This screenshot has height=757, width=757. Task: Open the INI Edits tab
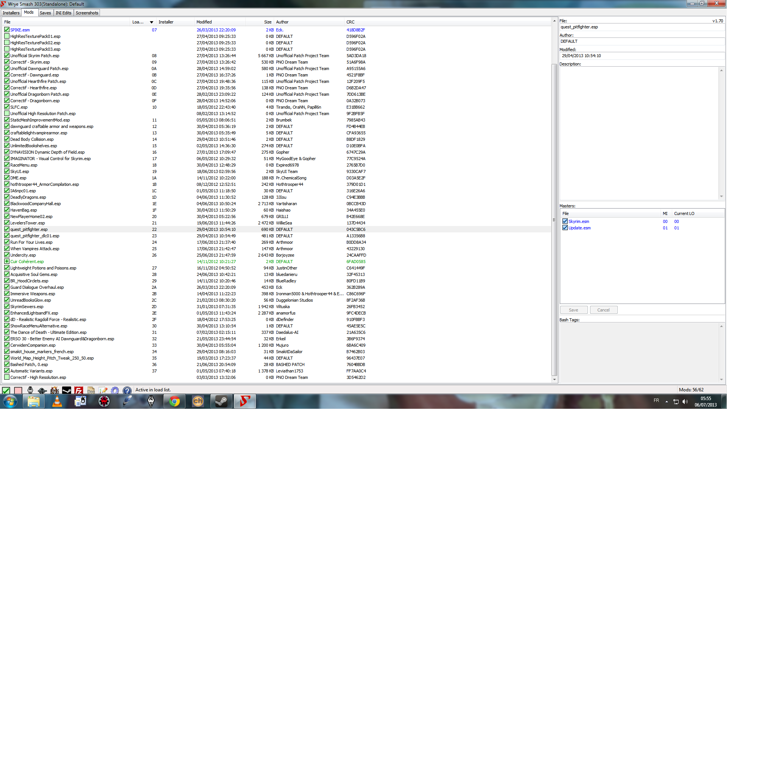point(64,13)
